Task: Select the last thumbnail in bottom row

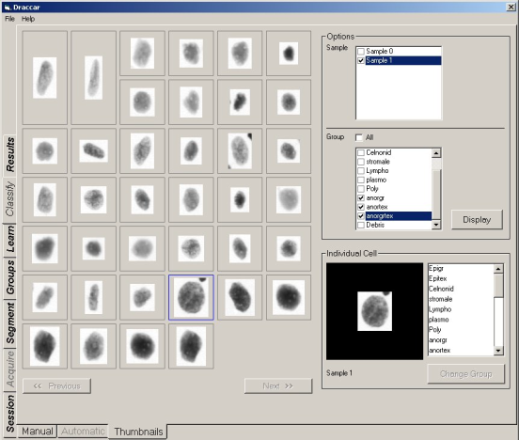Action: pos(191,346)
